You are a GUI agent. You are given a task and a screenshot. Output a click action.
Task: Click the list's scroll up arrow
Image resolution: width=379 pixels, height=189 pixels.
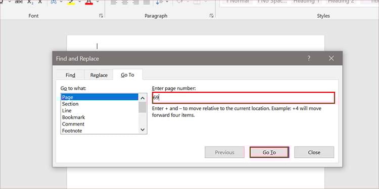click(x=143, y=98)
